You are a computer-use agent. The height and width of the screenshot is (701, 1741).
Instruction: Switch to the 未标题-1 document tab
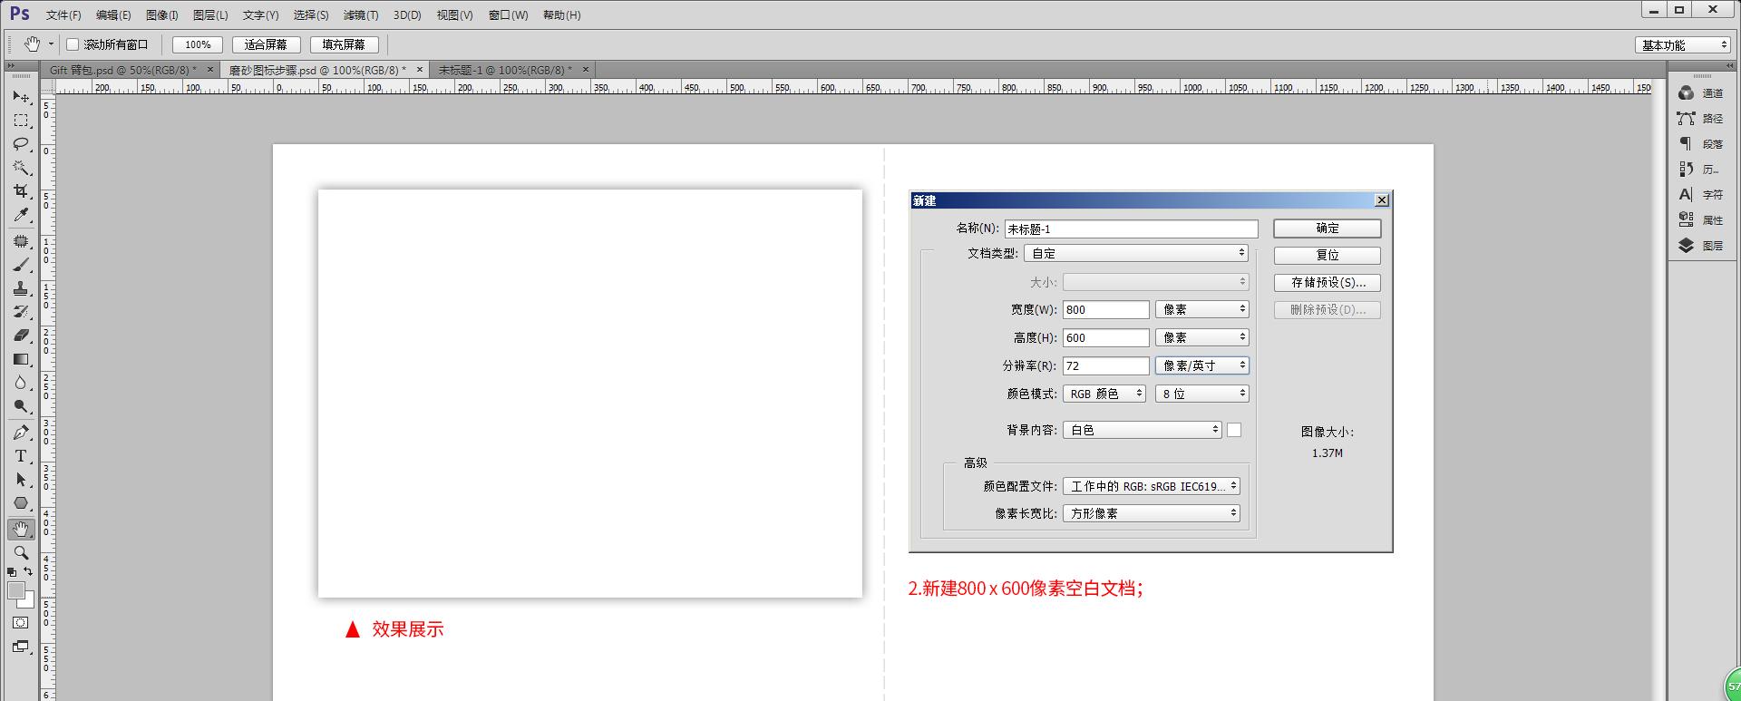505,71
